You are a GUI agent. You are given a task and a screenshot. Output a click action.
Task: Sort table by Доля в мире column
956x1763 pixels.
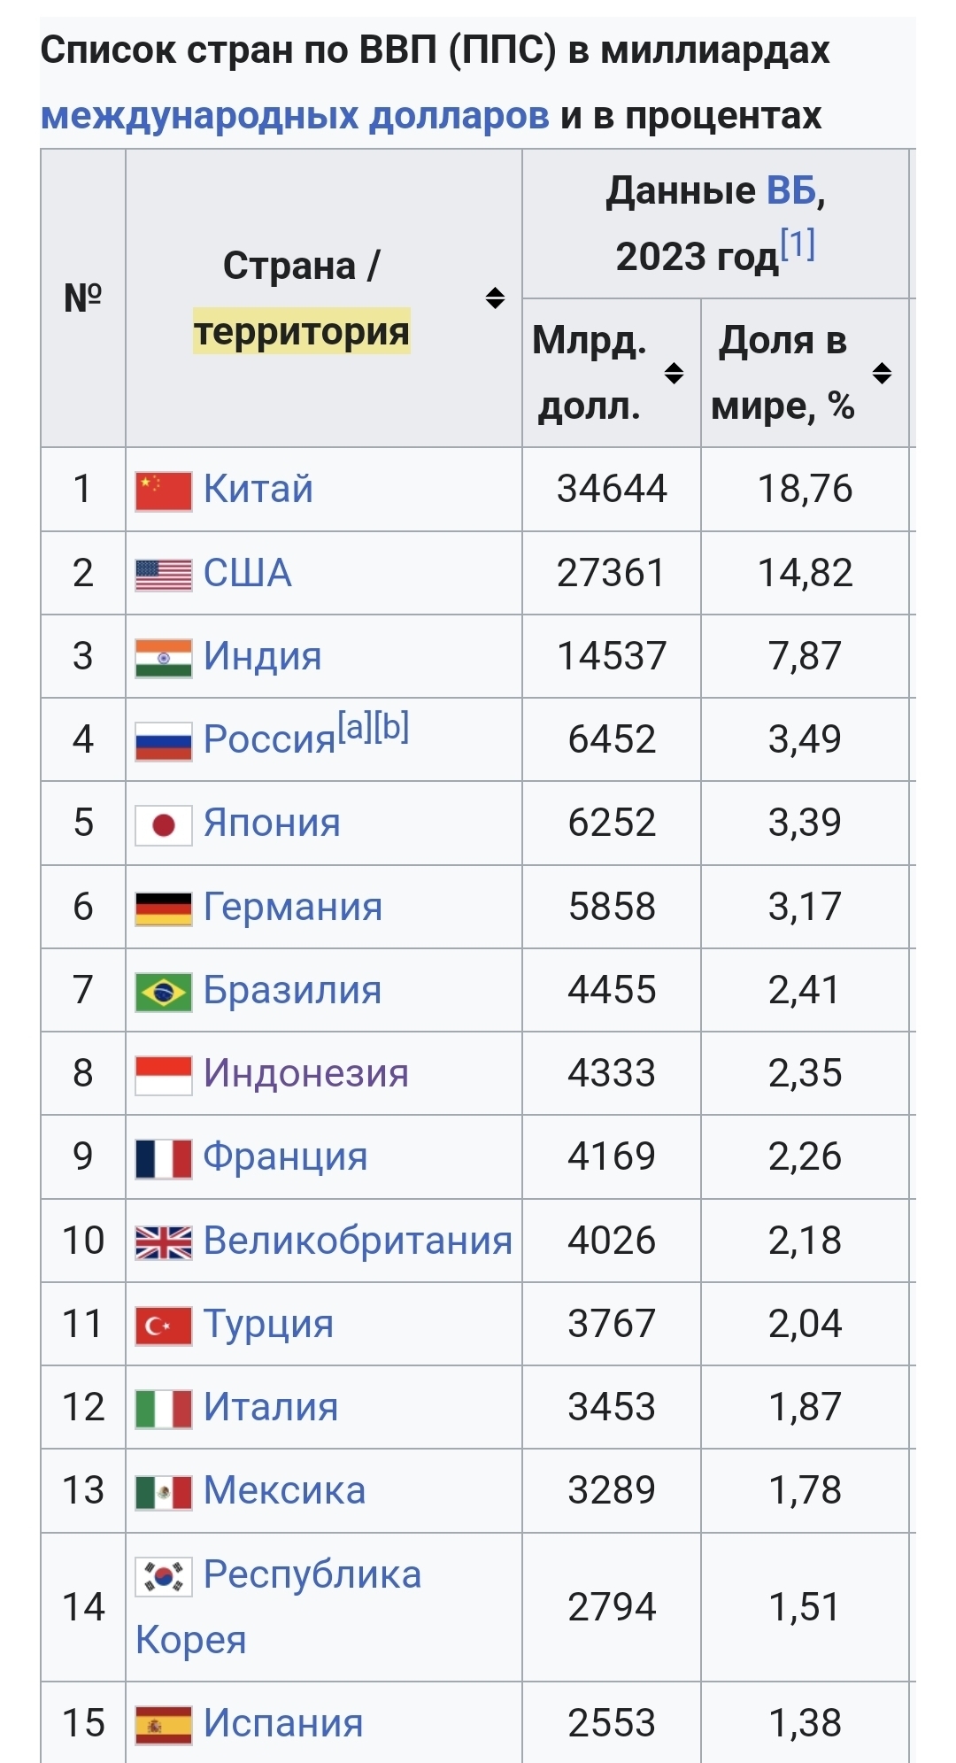(x=882, y=373)
